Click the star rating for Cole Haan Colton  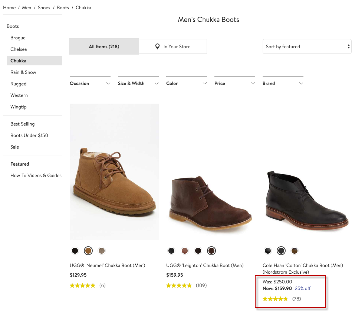(x=275, y=299)
